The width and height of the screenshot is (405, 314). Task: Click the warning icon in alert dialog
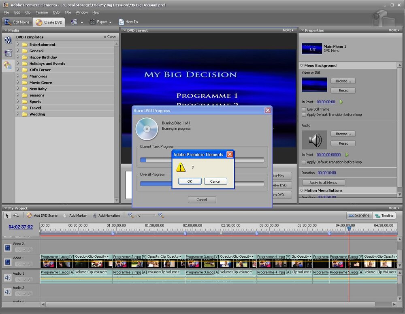181,167
